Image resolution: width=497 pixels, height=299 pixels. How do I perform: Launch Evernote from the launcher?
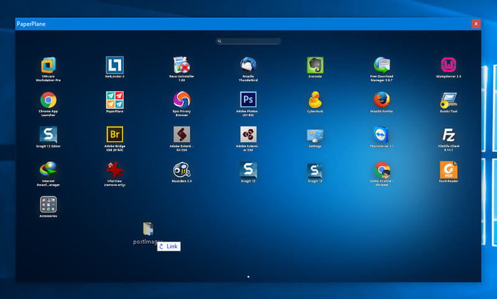(315, 65)
